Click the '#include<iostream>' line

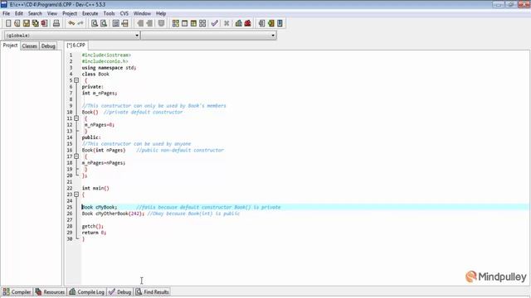106,55
